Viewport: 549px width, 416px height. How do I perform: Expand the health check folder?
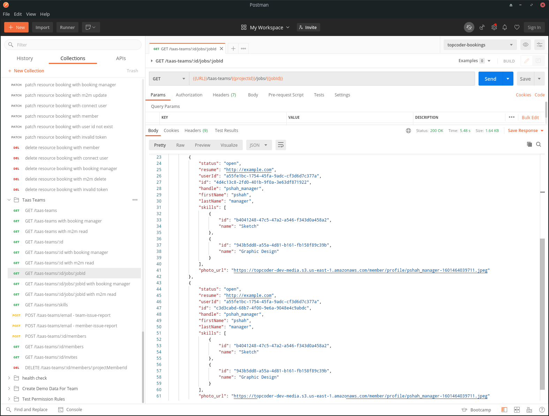pyautogui.click(x=9, y=378)
